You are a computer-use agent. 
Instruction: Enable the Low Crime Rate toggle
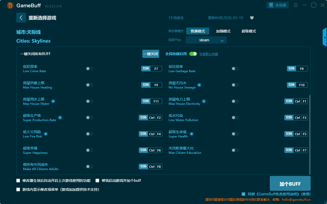coord(90,69)
